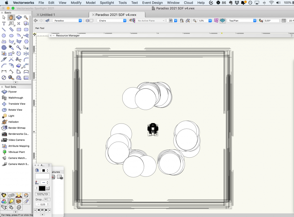
Task: Select the Zoom magnifier tool
Action: [26, 17]
